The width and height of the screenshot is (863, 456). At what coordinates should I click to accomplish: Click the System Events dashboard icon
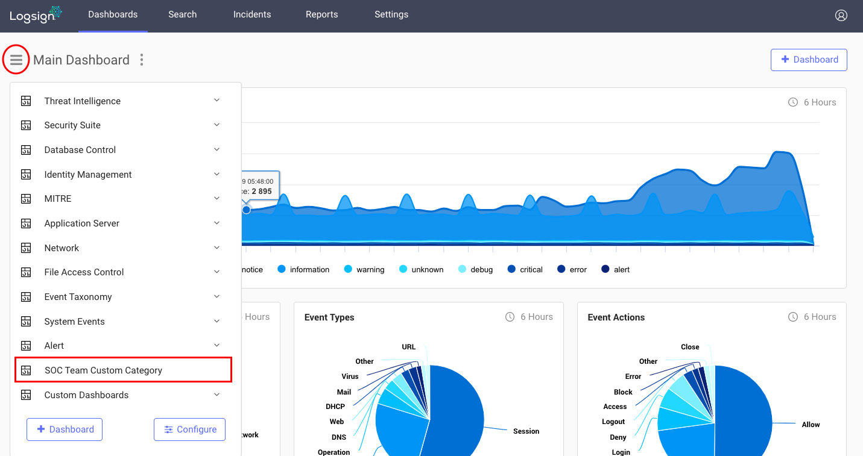click(x=26, y=321)
